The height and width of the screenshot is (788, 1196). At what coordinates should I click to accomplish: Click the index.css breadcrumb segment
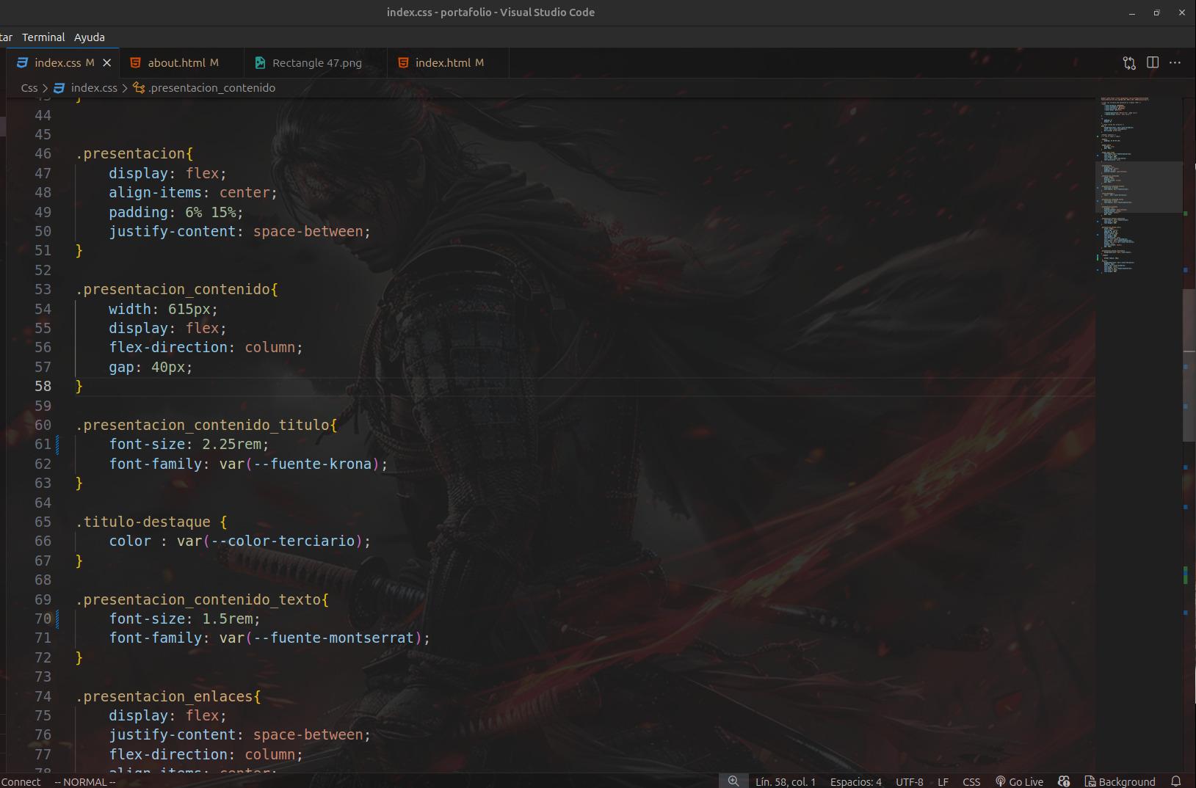click(94, 88)
